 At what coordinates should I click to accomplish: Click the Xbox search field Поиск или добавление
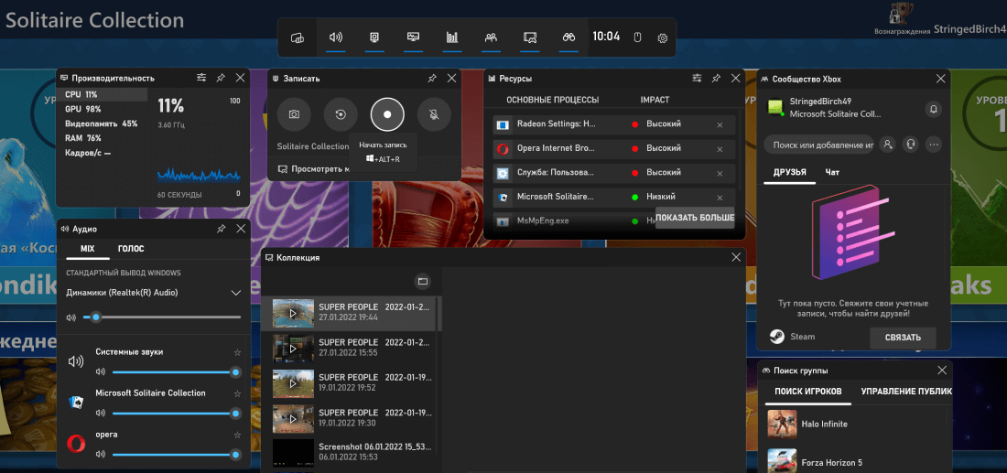pyautogui.click(x=818, y=145)
